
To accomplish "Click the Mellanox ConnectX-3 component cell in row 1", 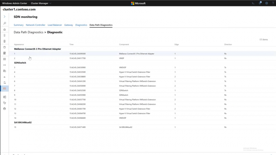I will pyautogui.click(x=137, y=54).
